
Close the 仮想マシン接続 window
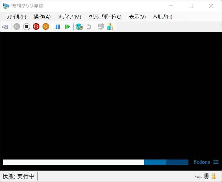tap(211, 6)
